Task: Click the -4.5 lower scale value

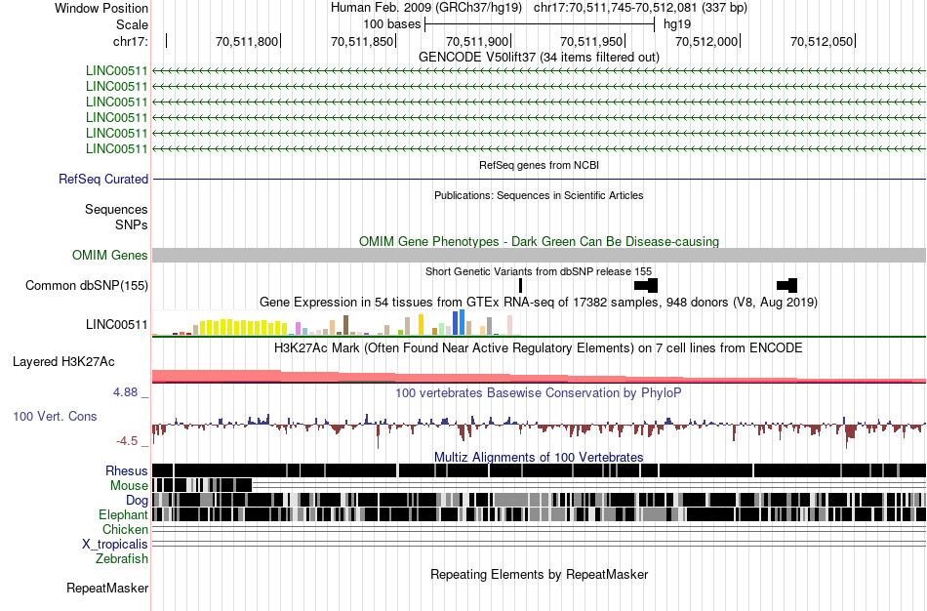Action: pos(127,441)
